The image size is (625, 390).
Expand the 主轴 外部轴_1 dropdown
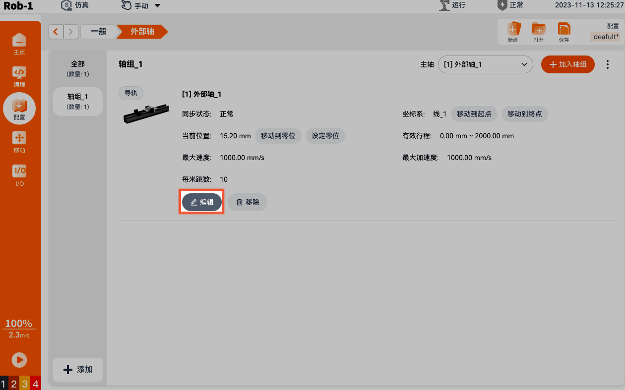485,64
